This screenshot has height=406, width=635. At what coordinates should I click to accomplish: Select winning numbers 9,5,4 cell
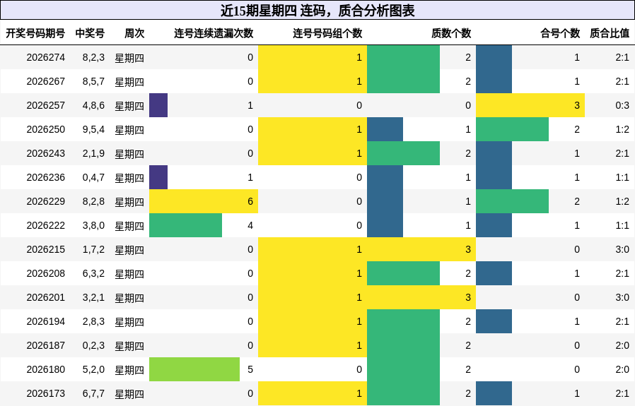coord(93,129)
